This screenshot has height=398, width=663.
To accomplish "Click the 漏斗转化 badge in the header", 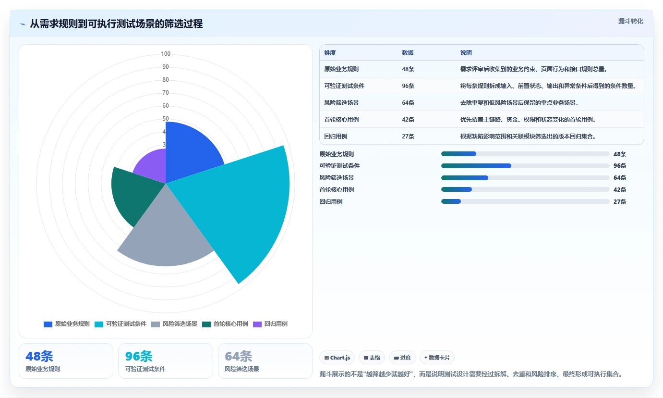I will 630,21.
